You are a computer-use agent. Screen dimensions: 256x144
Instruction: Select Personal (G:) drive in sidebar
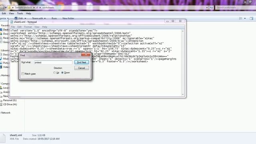10,100
